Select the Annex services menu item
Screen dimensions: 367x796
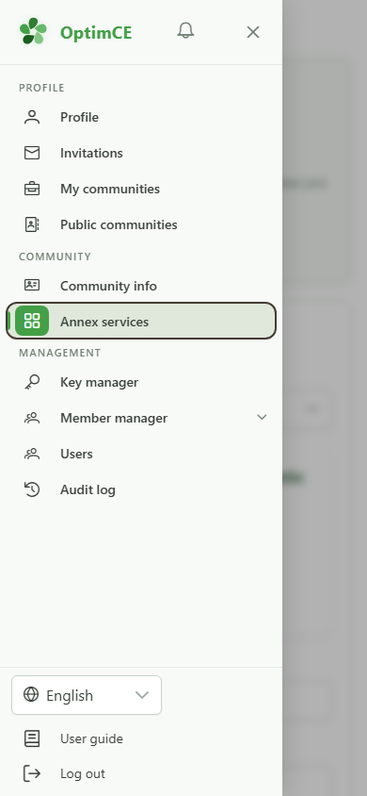tap(141, 321)
